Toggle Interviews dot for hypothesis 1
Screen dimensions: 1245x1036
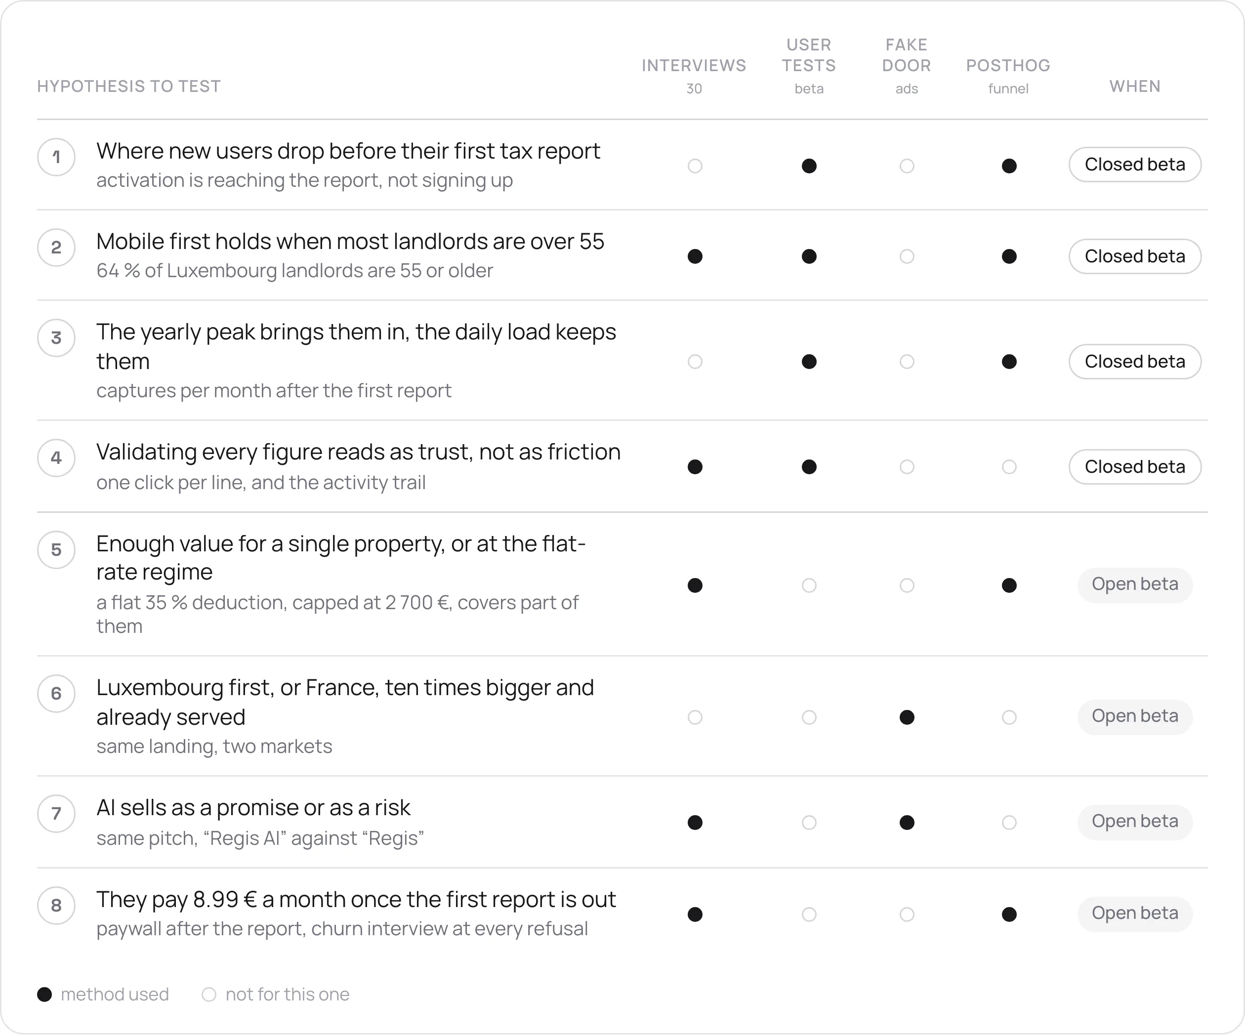(695, 166)
